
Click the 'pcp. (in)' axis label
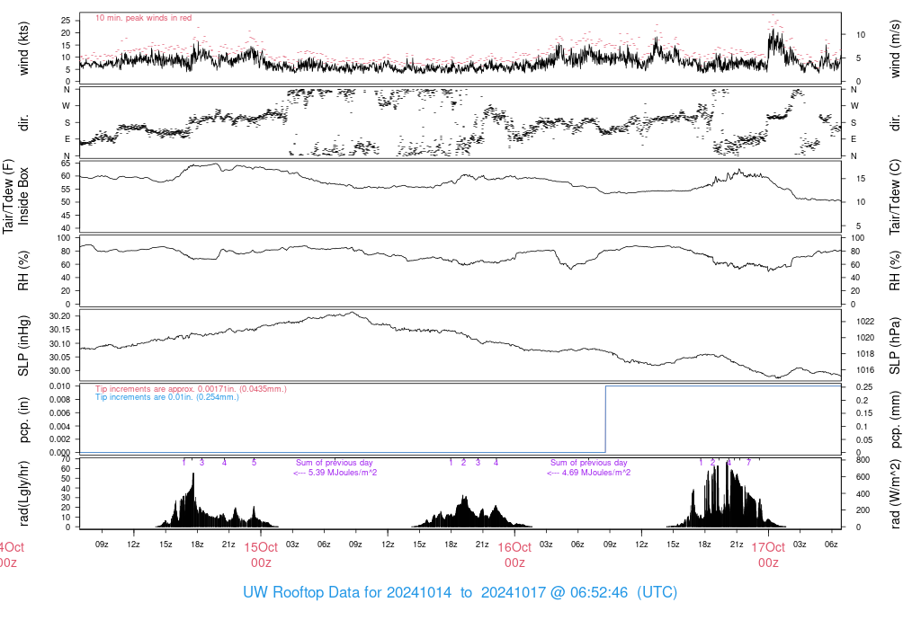[22, 421]
